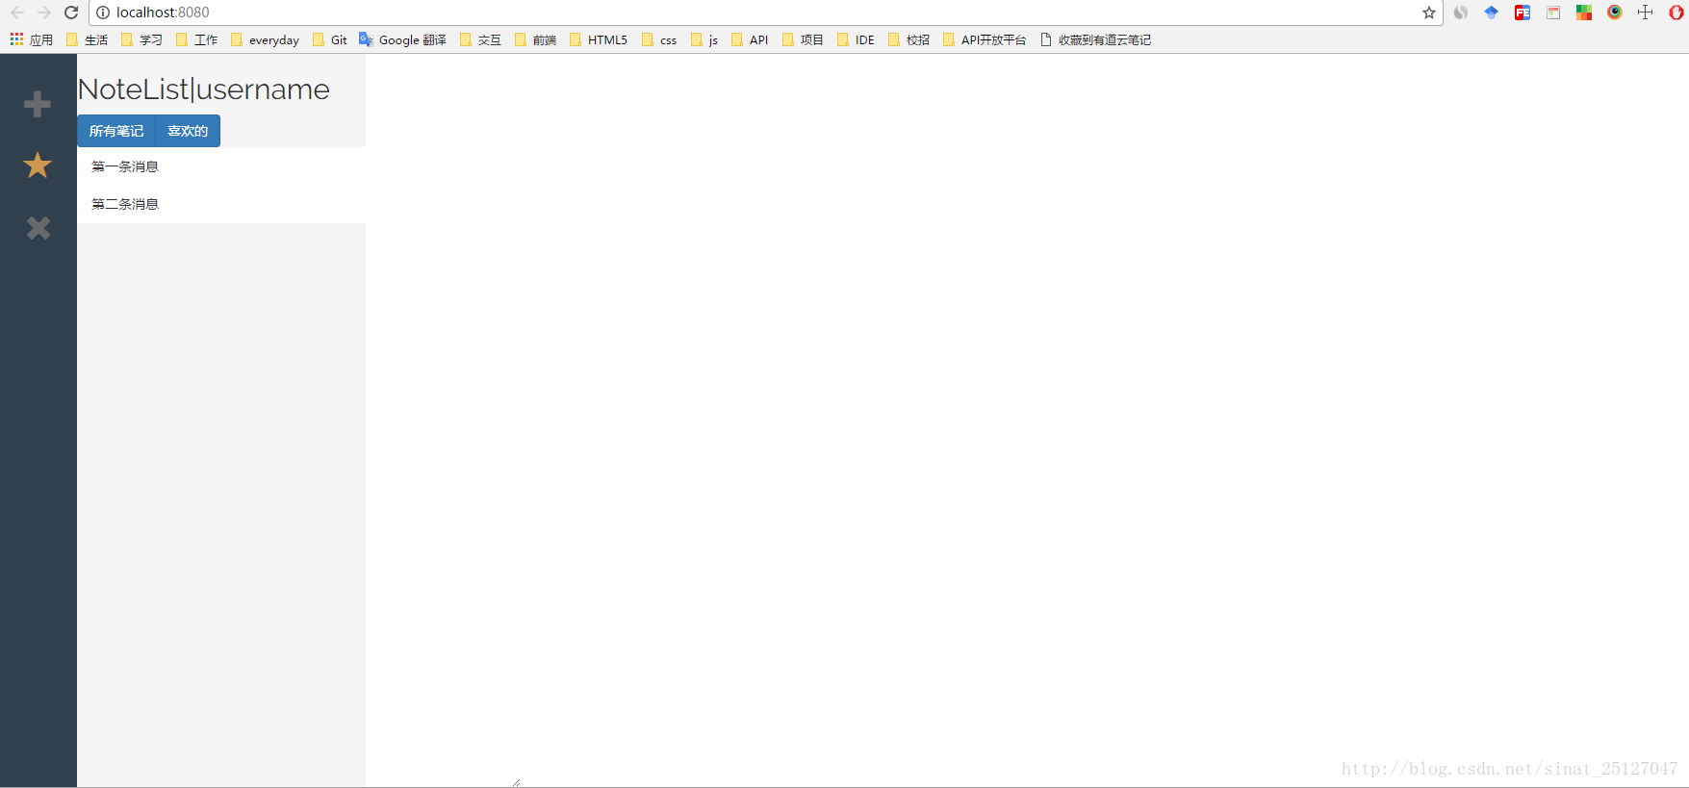Click the round colorful circle extension icon
The width and height of the screenshot is (1689, 788).
[x=1615, y=13]
